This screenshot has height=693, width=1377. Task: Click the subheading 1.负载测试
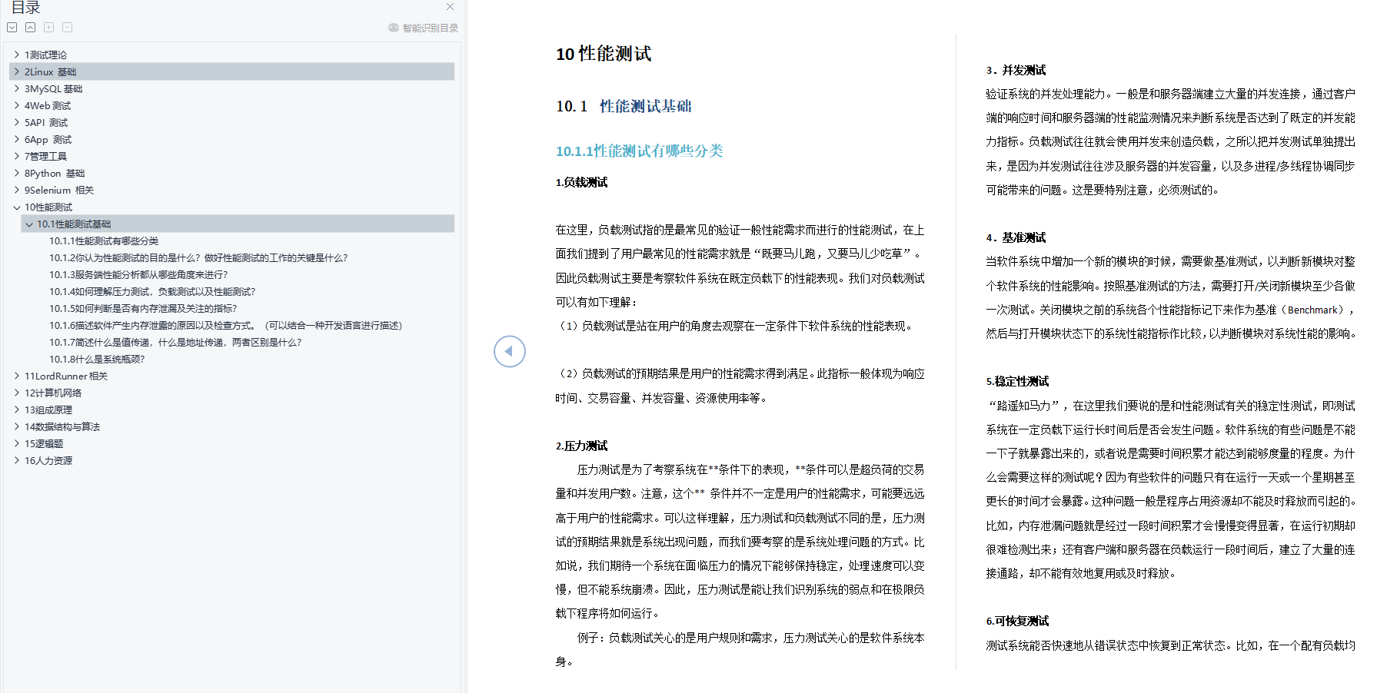(x=581, y=182)
